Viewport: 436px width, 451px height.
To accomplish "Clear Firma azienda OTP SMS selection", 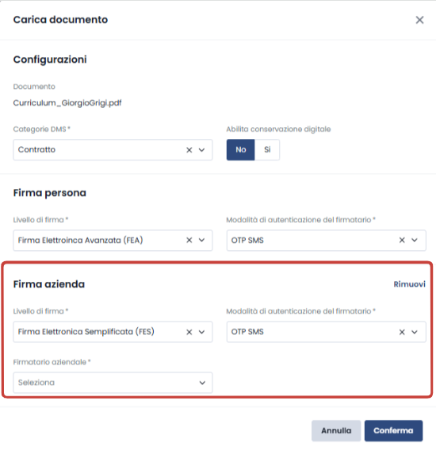I will coord(402,332).
